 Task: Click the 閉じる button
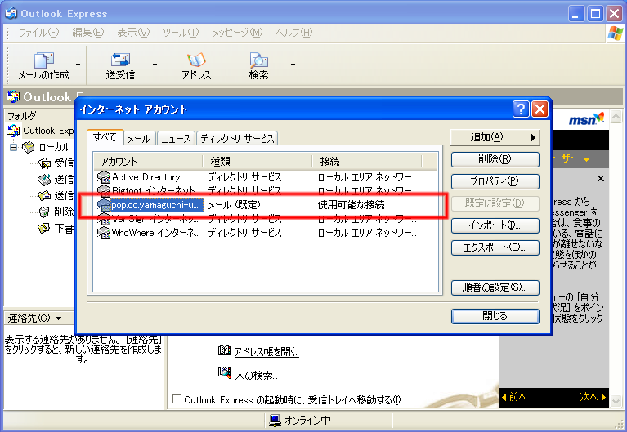(495, 317)
